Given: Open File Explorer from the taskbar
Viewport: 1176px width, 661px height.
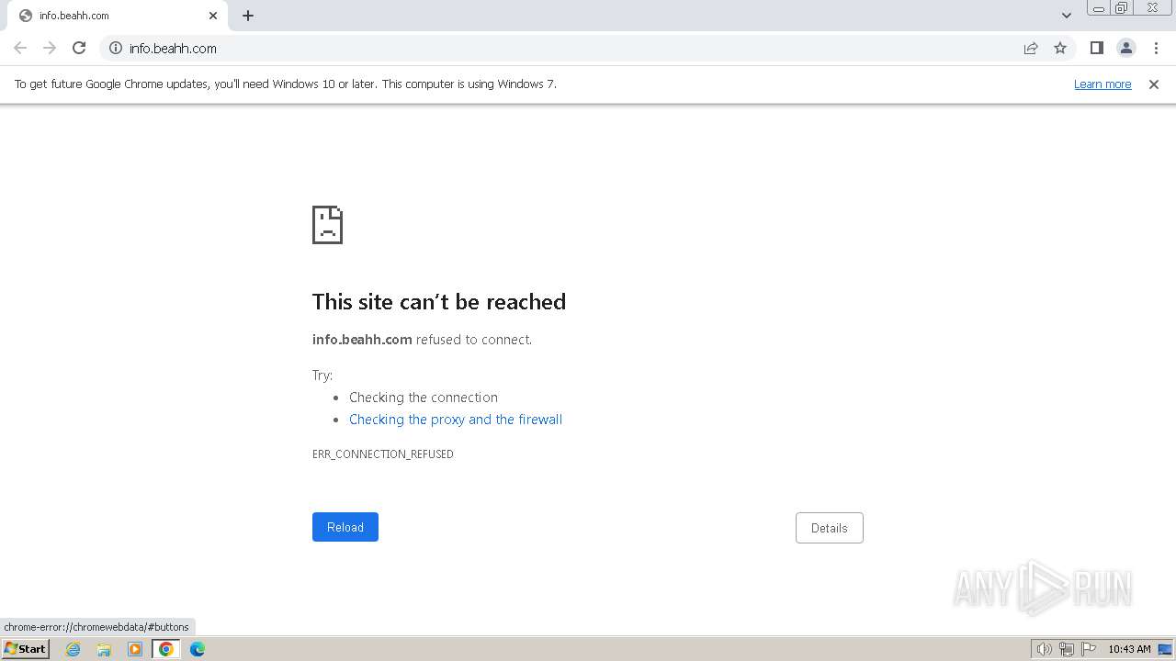Looking at the screenshot, I should [x=104, y=649].
